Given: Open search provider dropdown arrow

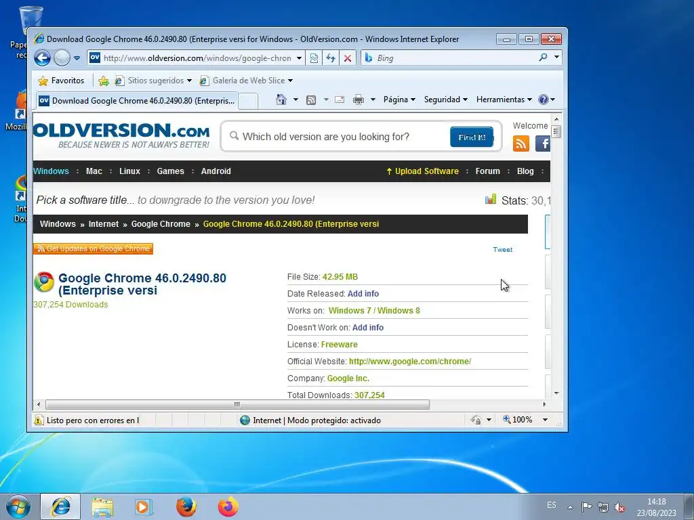Looking at the screenshot, I should 556,57.
